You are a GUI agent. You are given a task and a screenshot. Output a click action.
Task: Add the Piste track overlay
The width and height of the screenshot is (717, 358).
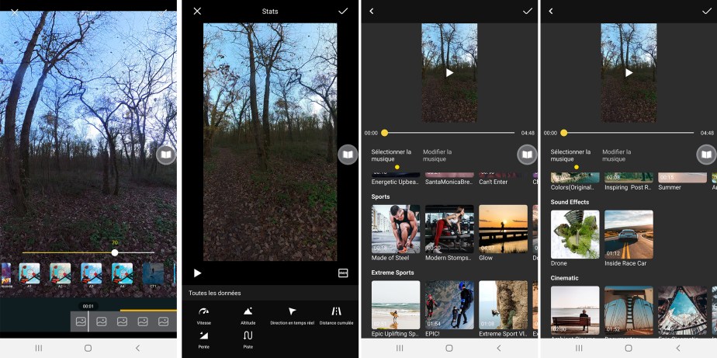pos(248,339)
